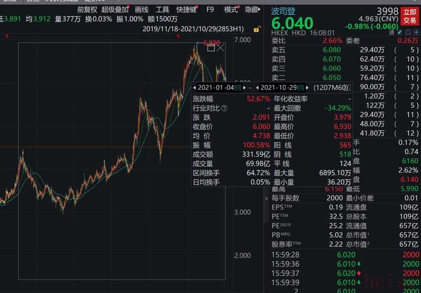Click the help icon beside 行业对比
The width and height of the screenshot is (421, 293).
tap(225, 108)
